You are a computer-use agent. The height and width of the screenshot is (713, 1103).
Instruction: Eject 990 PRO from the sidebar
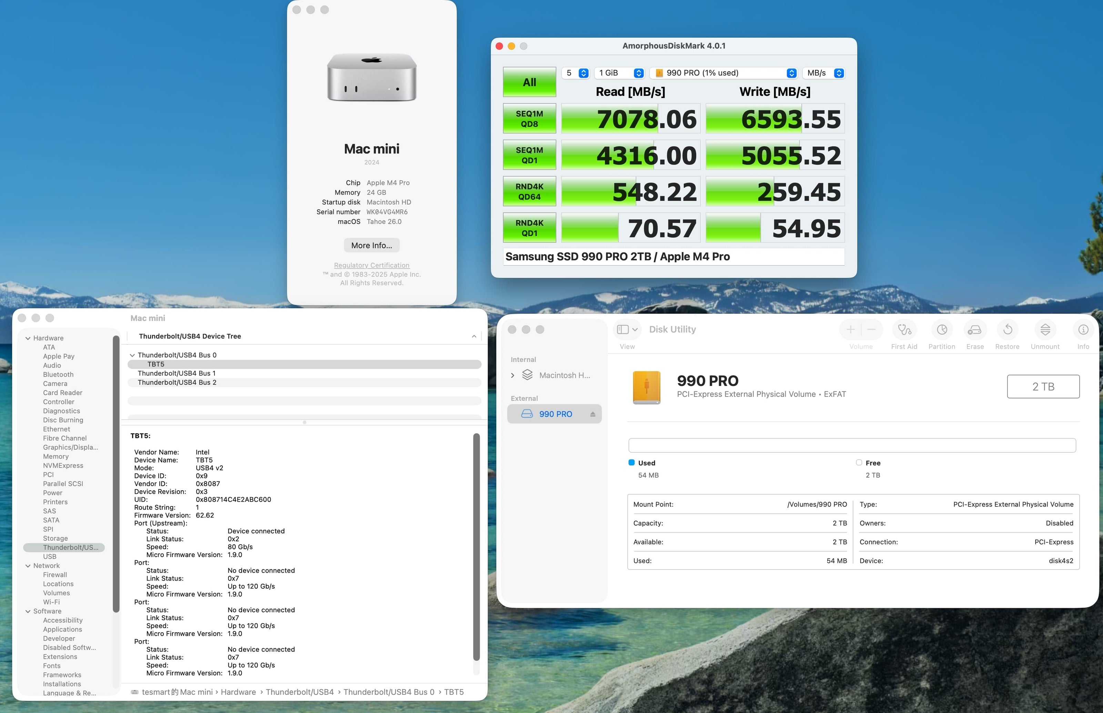click(x=593, y=414)
